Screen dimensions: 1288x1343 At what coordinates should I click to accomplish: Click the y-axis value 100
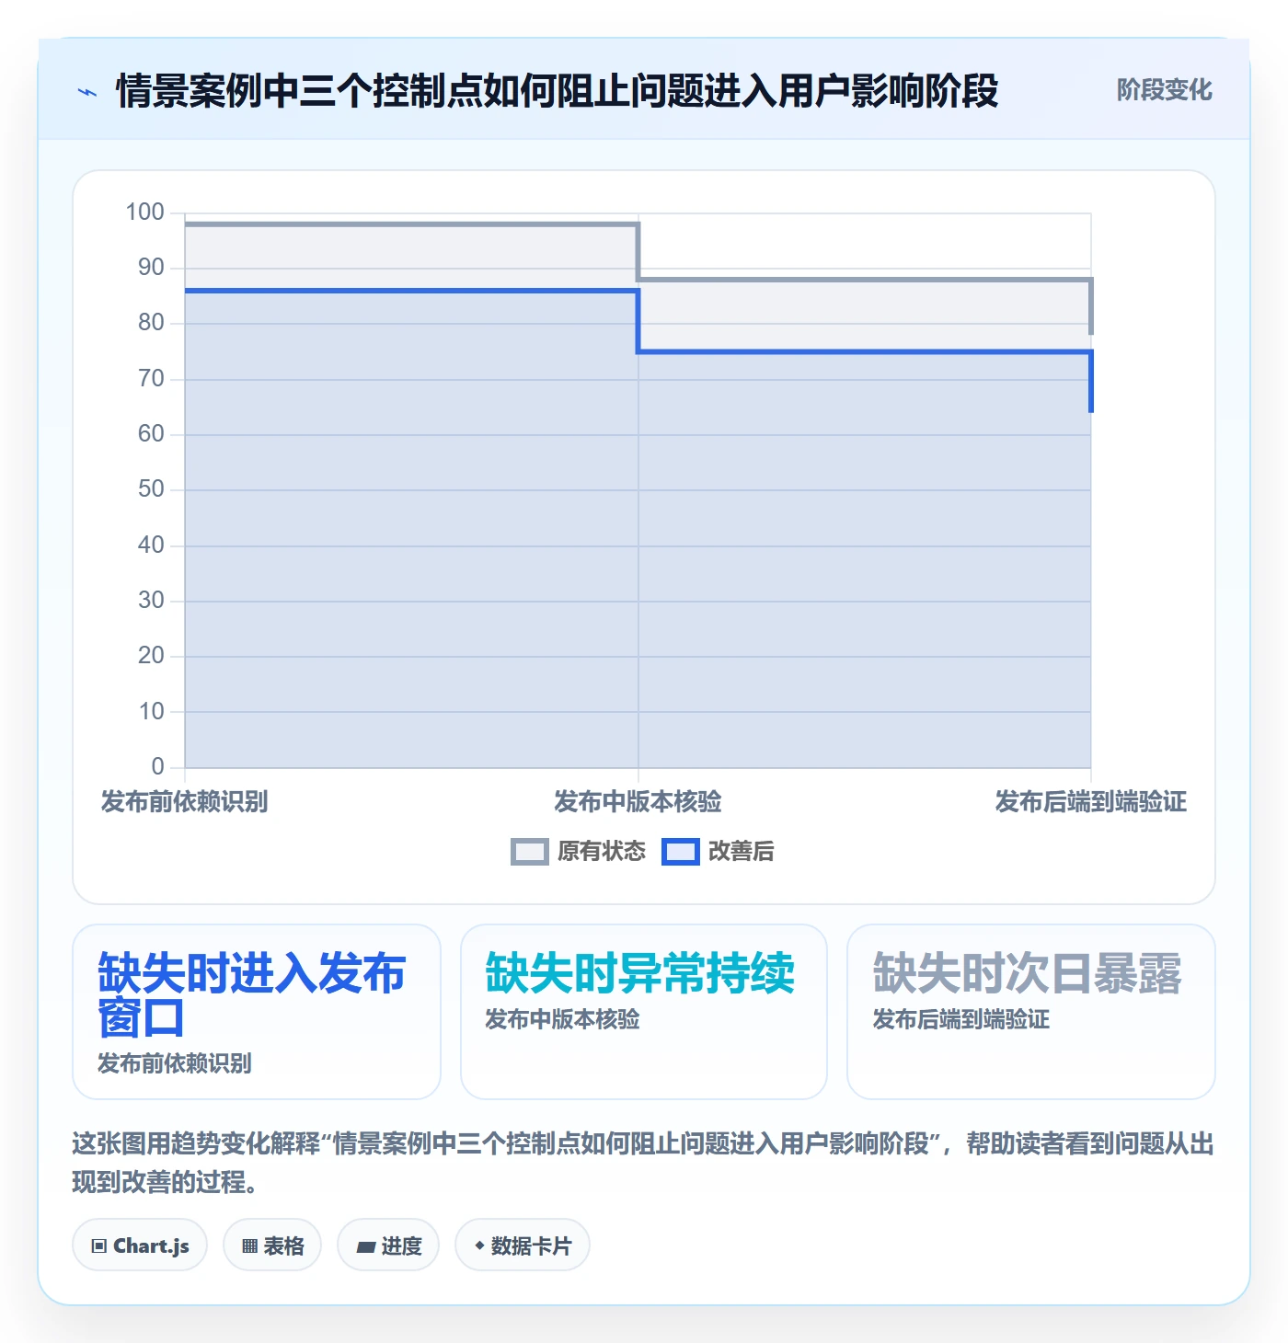(144, 212)
